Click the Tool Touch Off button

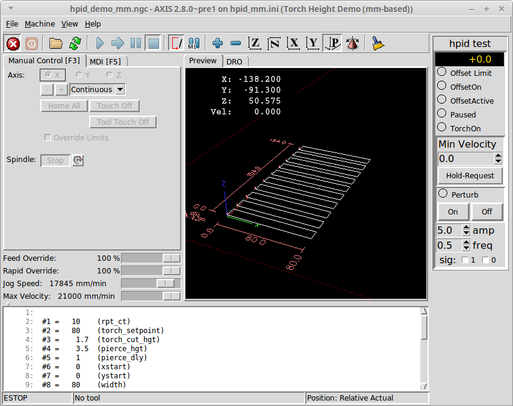[123, 122]
